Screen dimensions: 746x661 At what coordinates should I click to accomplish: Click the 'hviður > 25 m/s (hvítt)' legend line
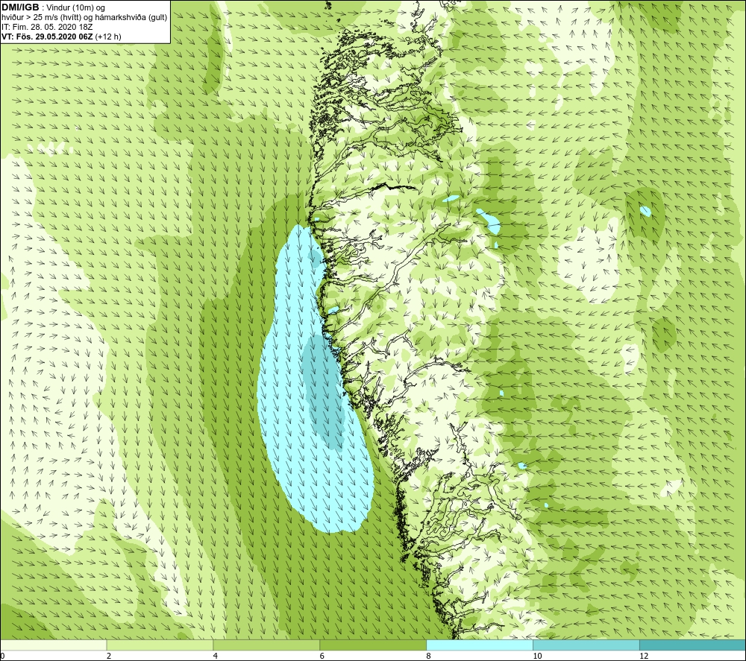pos(84,18)
